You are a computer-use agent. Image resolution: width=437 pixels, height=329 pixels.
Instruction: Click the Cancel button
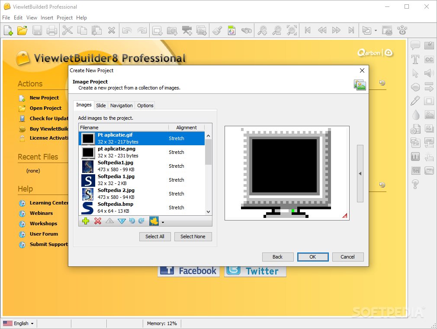coord(347,257)
